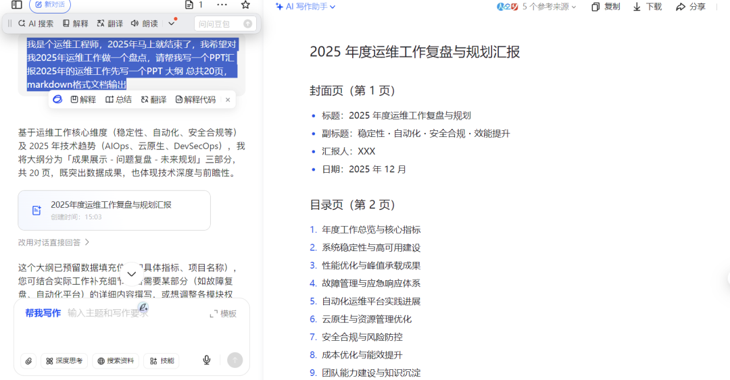Open the document count icon
Image resolution: width=730 pixels, height=380 pixels.
pyautogui.click(x=189, y=5)
